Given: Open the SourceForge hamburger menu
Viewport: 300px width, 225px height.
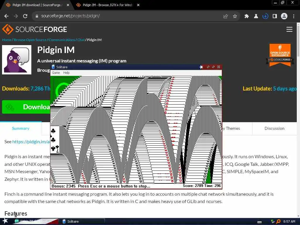Looking at the screenshot, I should (289, 29).
